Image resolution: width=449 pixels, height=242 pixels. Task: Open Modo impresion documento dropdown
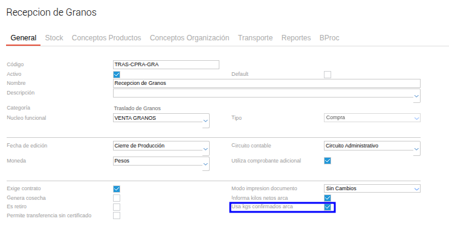click(416, 189)
